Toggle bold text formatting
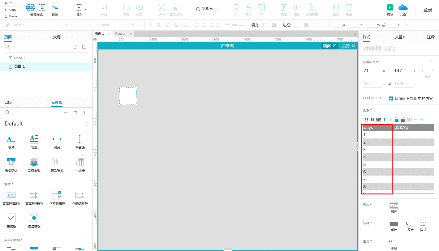This screenshot has width=439, height=251. pyautogui.click(x=159, y=25)
